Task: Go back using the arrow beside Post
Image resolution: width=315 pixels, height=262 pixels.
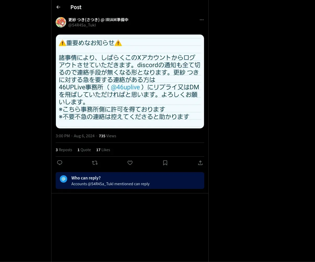Action: pyautogui.click(x=58, y=7)
